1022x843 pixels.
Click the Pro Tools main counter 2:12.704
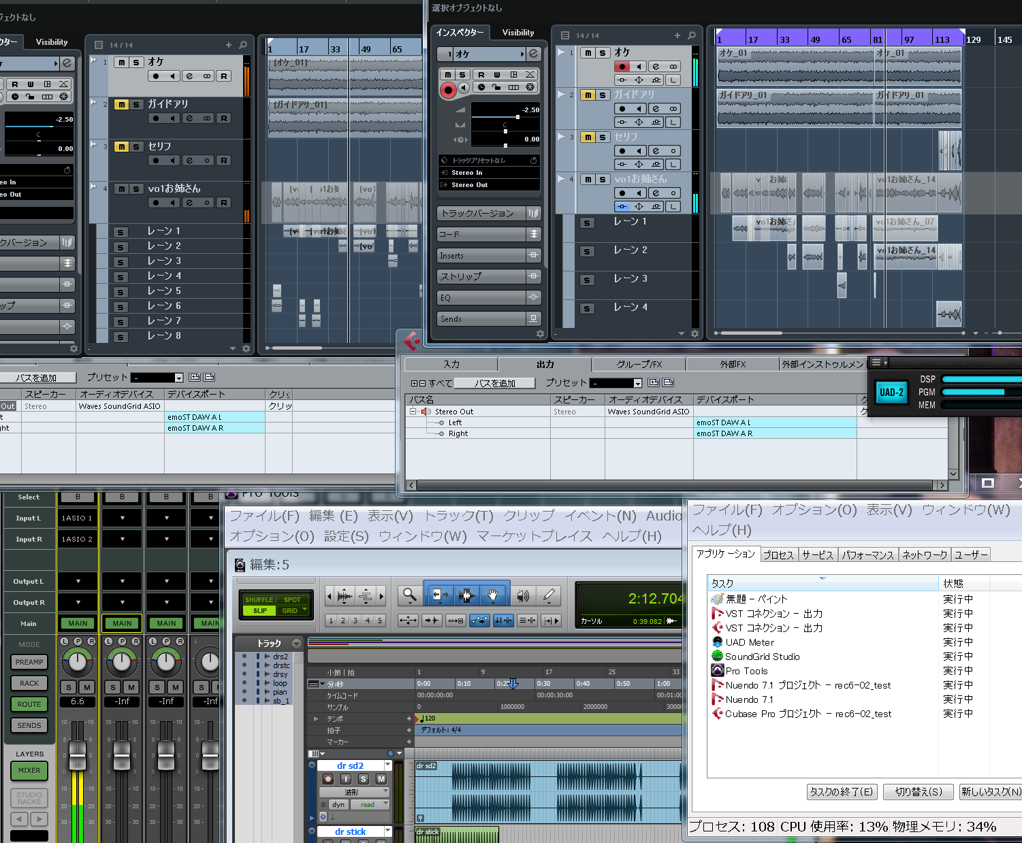[654, 599]
